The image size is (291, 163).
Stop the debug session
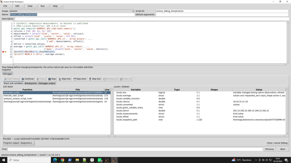(52, 79)
